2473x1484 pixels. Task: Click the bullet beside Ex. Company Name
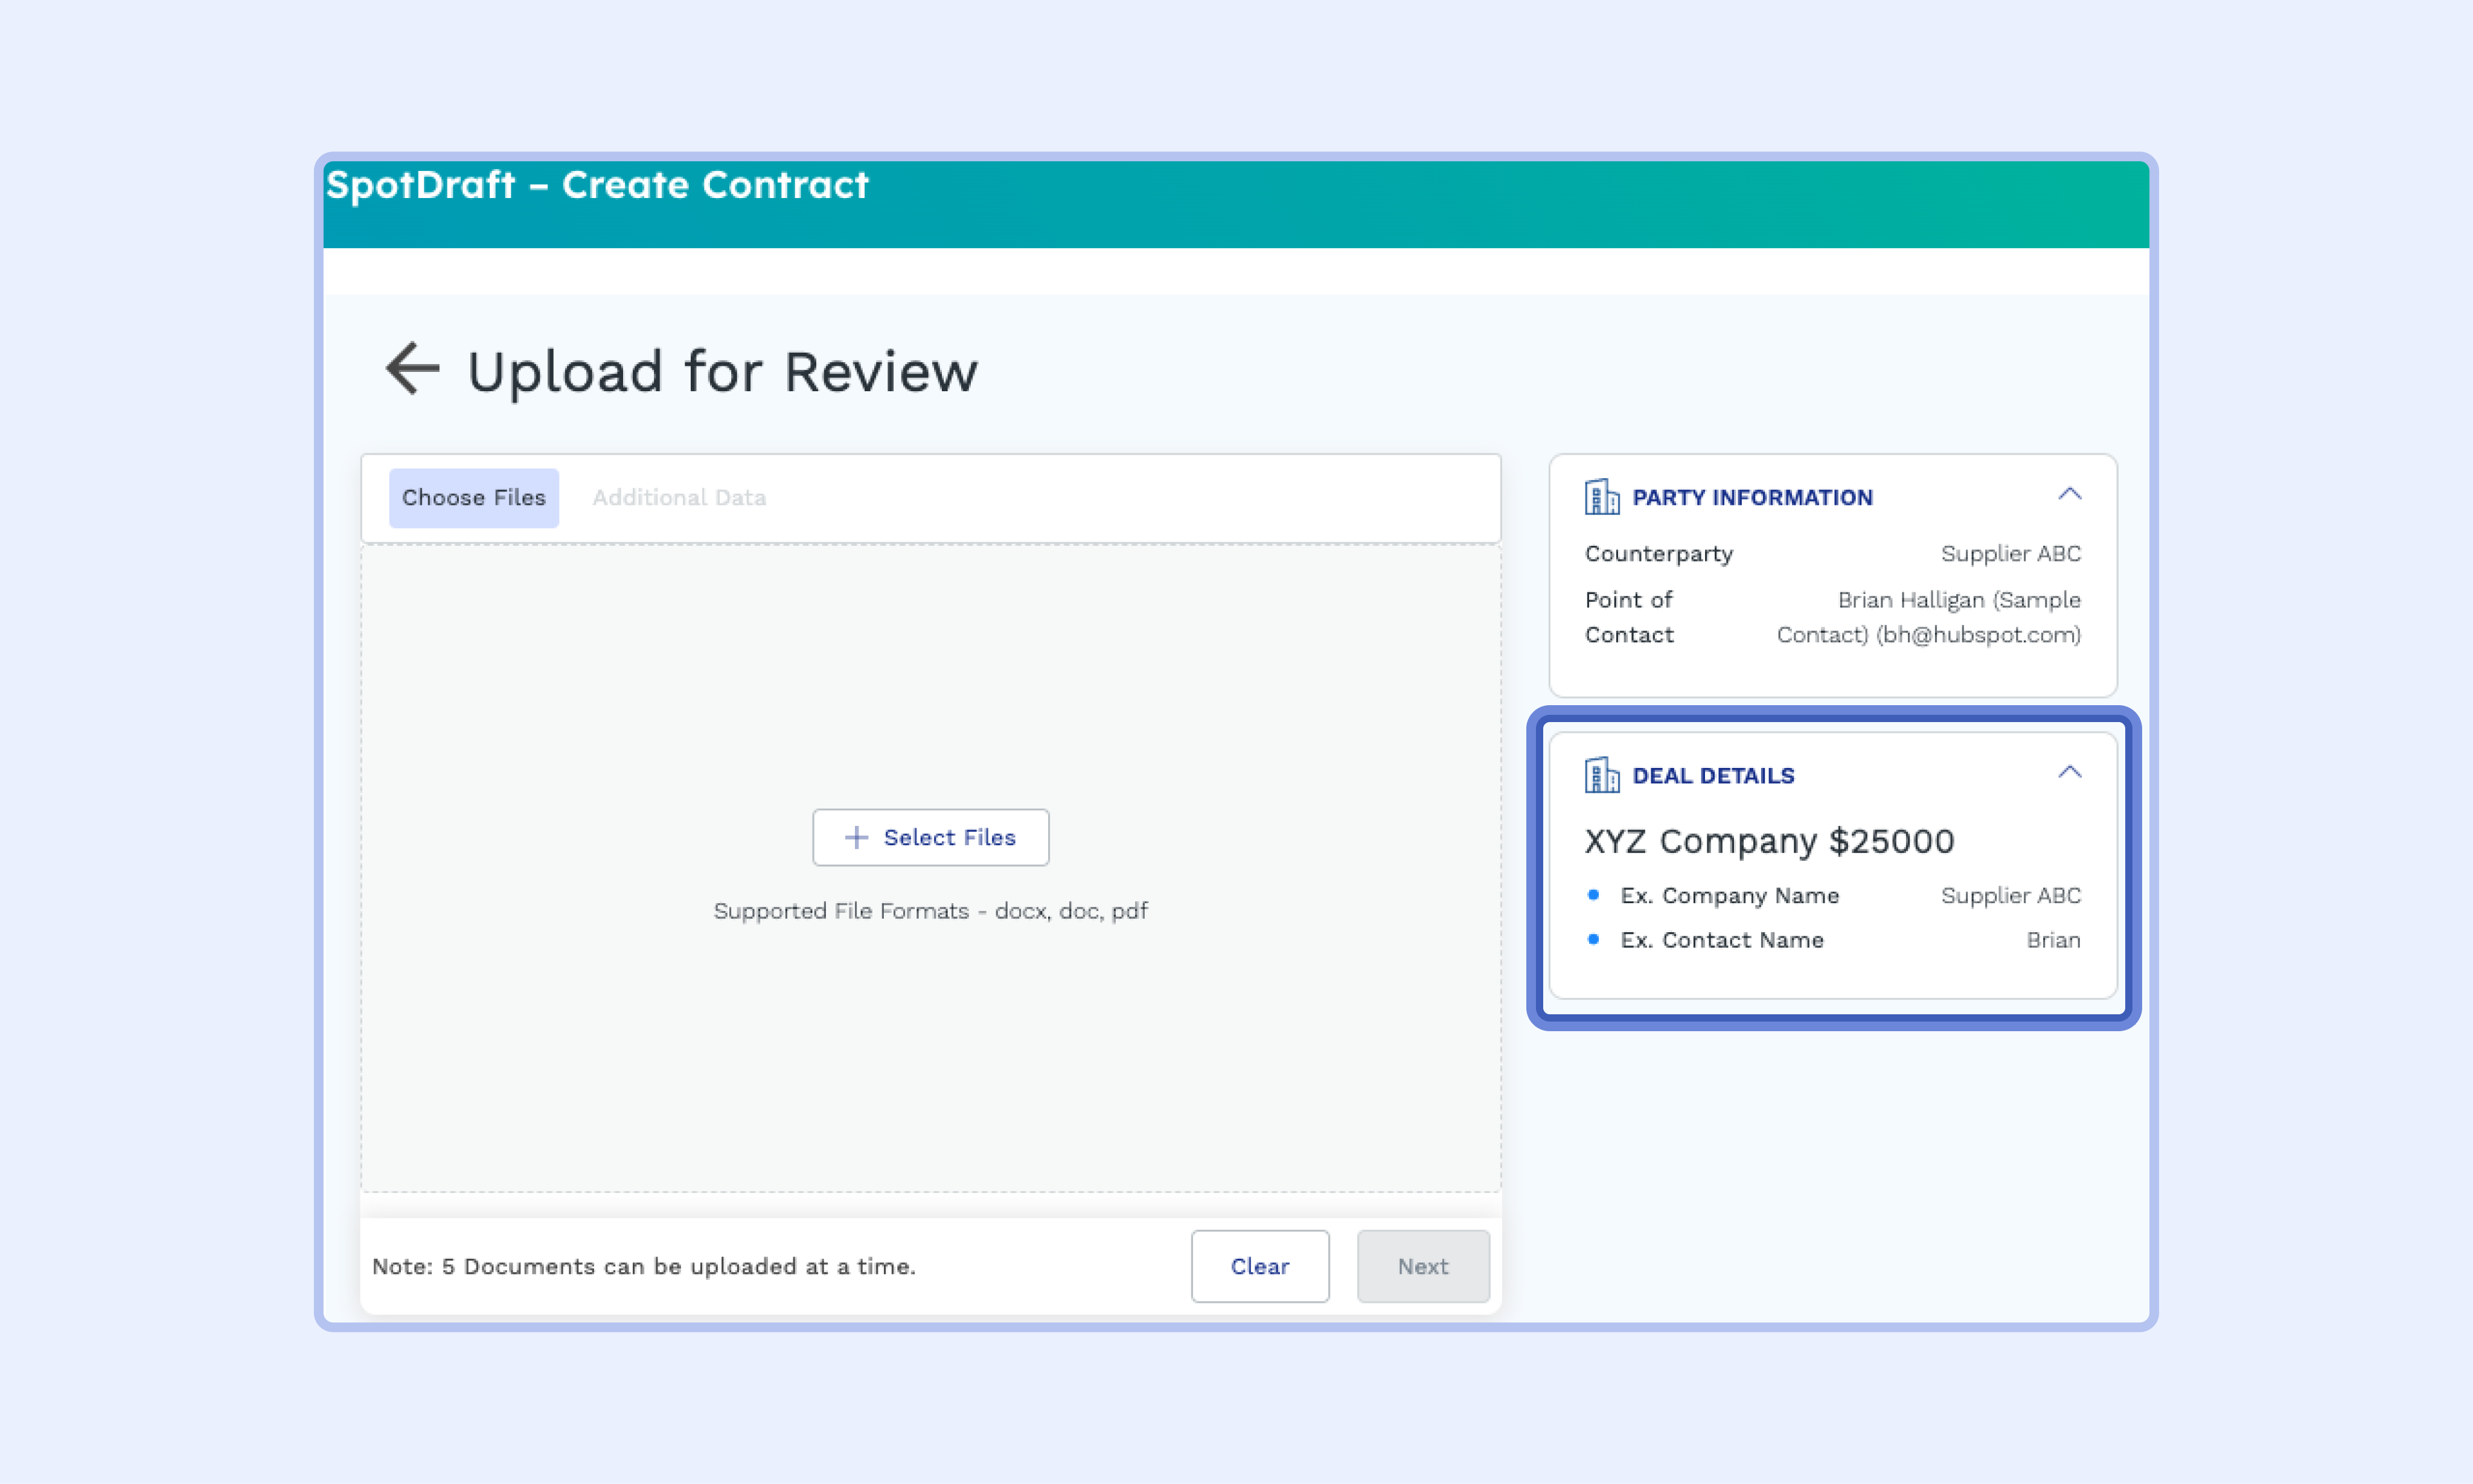tap(1593, 895)
